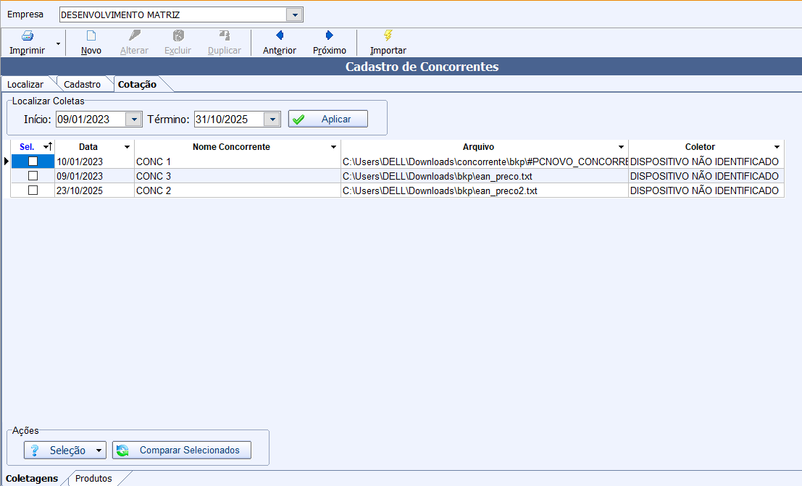Image resolution: width=802 pixels, height=486 pixels.
Task: Click the Comparar Selecionados button
Action: coord(181,451)
